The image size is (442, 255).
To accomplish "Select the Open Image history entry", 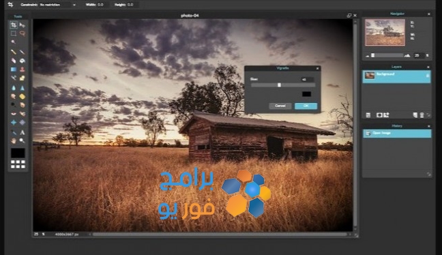I will [x=397, y=133].
